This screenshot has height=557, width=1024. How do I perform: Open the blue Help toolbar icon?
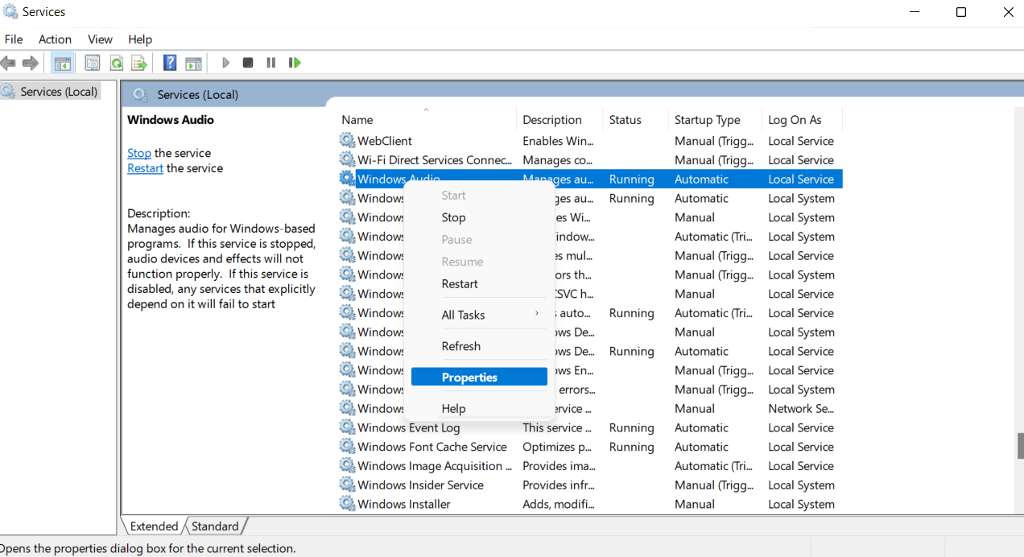point(170,63)
